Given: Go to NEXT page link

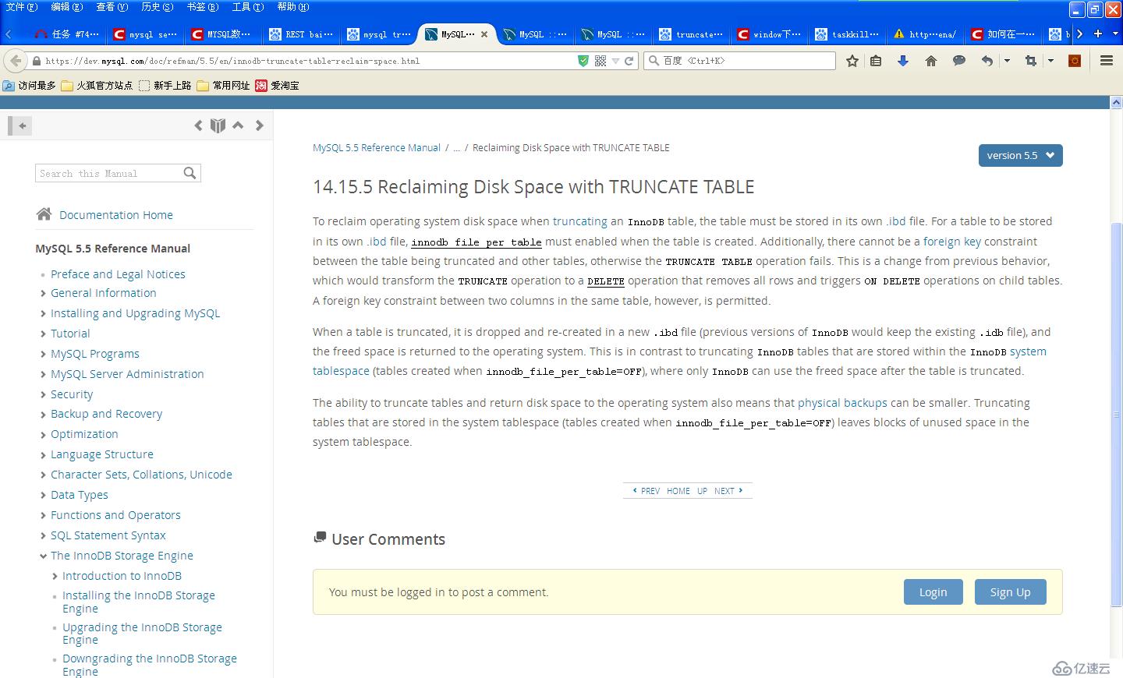Looking at the screenshot, I should coord(728,491).
